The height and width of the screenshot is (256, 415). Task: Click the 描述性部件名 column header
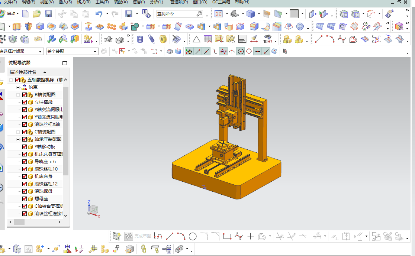point(23,72)
